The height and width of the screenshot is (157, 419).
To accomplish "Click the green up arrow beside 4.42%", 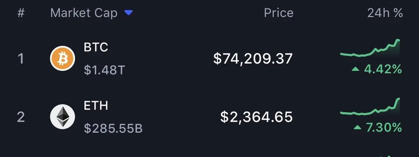I will coord(355,69).
